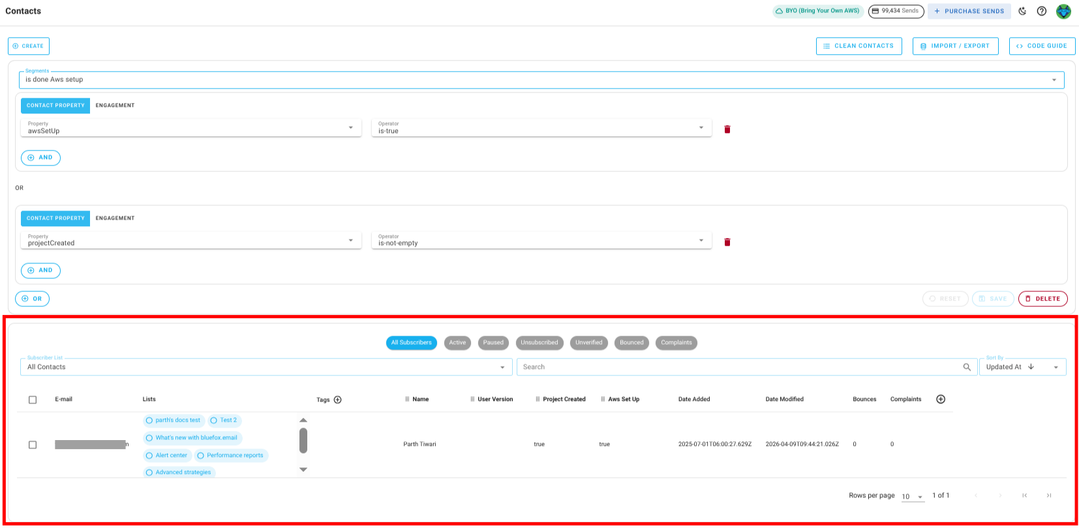Select second rule's Engagement tab
Image resolution: width=1079 pixels, height=532 pixels.
pyautogui.click(x=115, y=218)
